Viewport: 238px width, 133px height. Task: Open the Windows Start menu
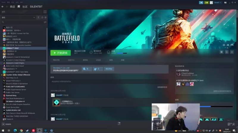point(3,131)
